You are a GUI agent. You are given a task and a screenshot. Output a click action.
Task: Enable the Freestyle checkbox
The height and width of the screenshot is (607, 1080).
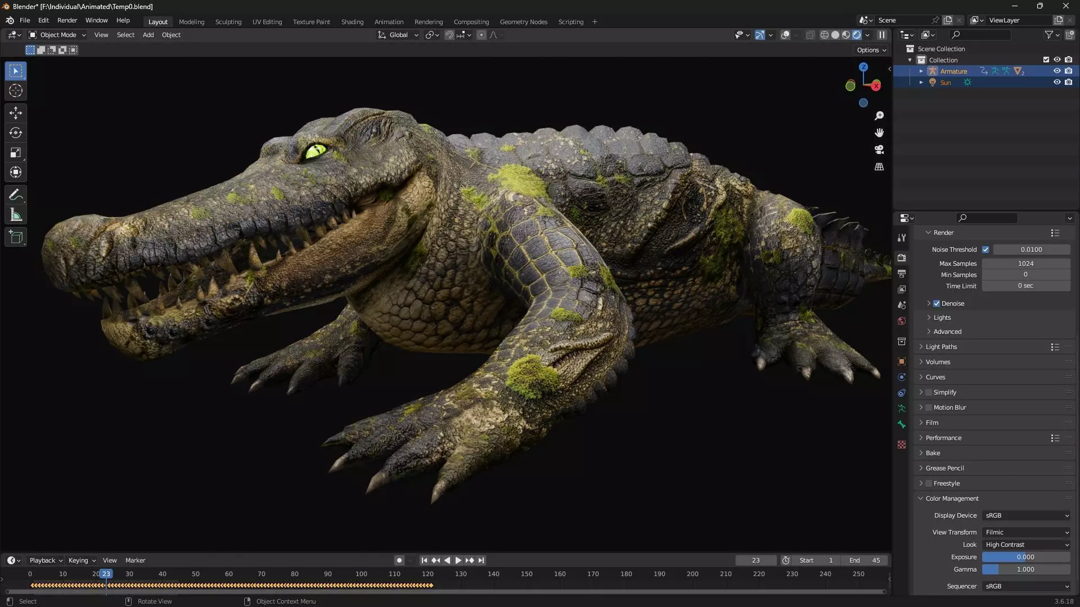pyautogui.click(x=929, y=483)
